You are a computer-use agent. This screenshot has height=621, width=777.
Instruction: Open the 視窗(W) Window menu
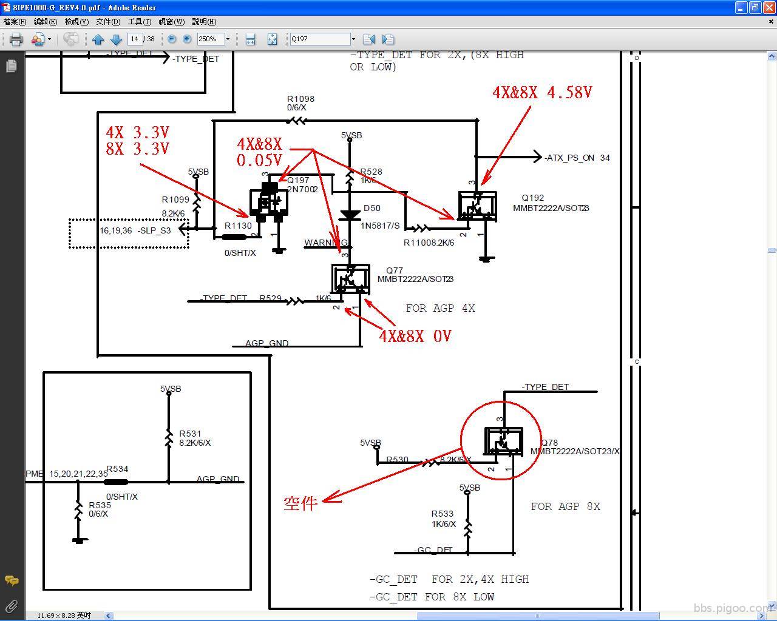coord(172,22)
